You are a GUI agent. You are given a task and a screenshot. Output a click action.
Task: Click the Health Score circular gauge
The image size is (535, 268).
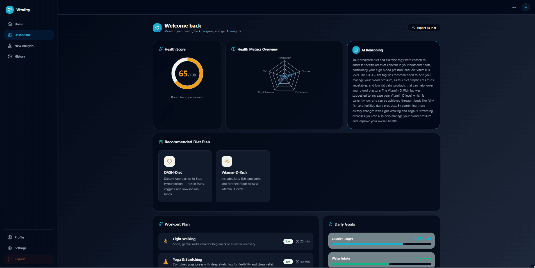[x=187, y=73]
